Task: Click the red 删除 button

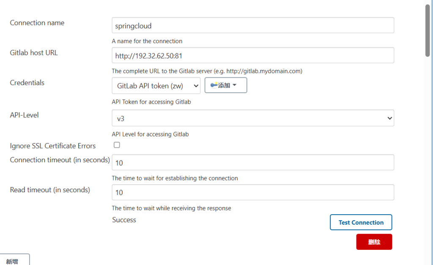Action: tap(374, 242)
